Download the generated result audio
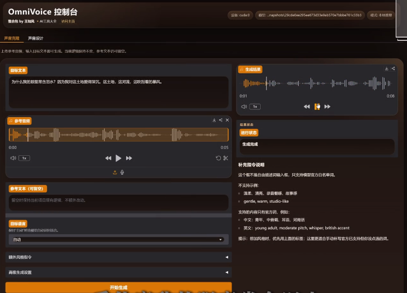 (x=386, y=68)
